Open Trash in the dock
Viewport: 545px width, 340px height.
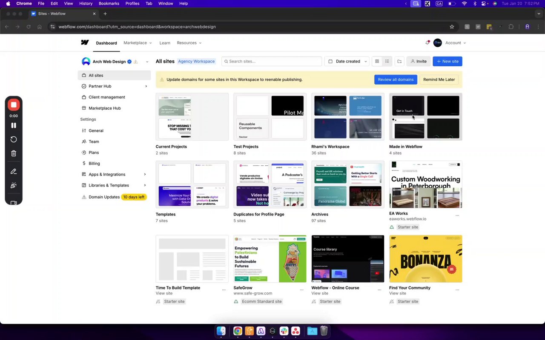click(x=324, y=331)
